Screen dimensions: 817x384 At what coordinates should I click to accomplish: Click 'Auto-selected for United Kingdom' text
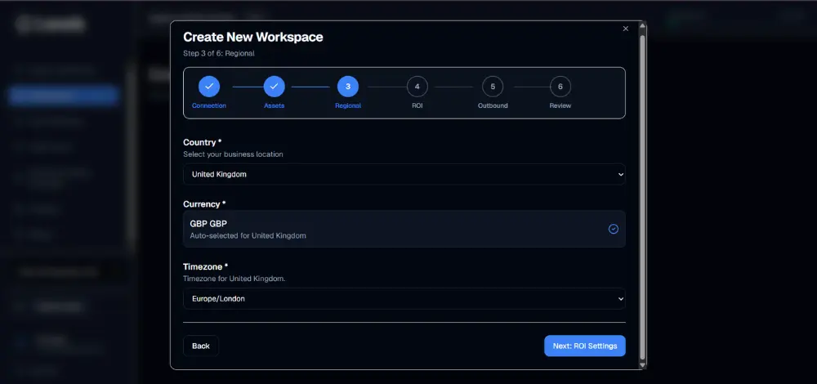pyautogui.click(x=248, y=235)
